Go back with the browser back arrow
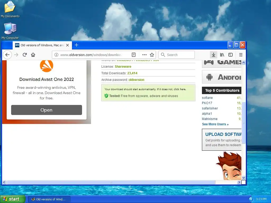 coord(7,55)
